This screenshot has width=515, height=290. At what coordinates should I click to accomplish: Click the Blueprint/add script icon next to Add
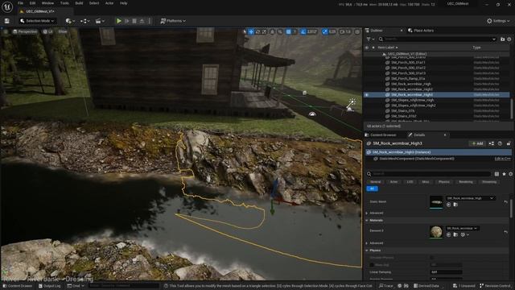pyautogui.click(x=492, y=143)
